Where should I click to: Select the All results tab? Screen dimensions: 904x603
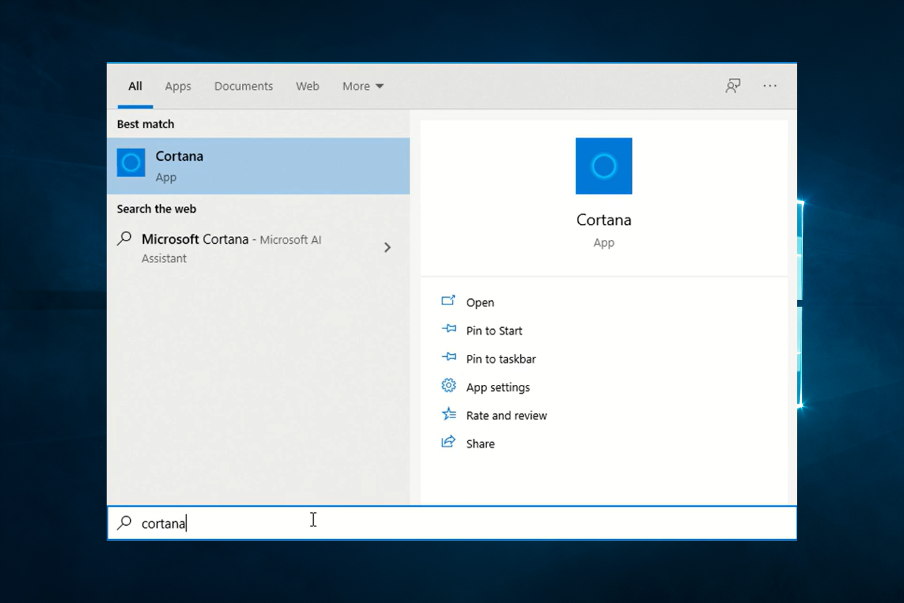tap(135, 86)
